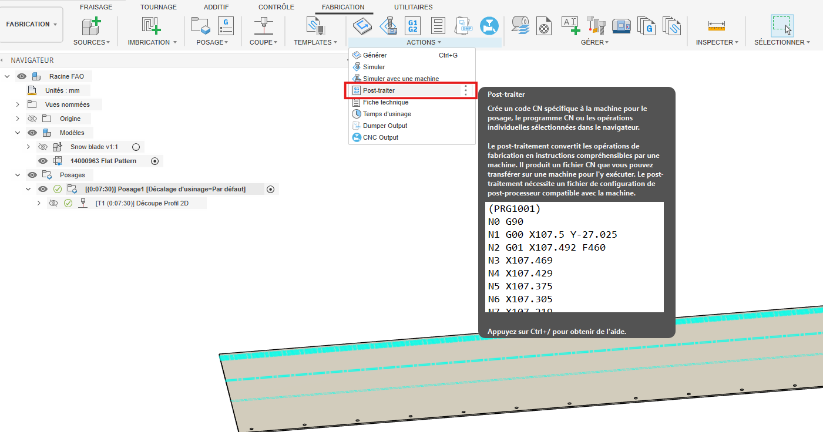Screen dimensions: 823x432
Task: Expand the Vues nommées folder
Action: tap(18, 104)
